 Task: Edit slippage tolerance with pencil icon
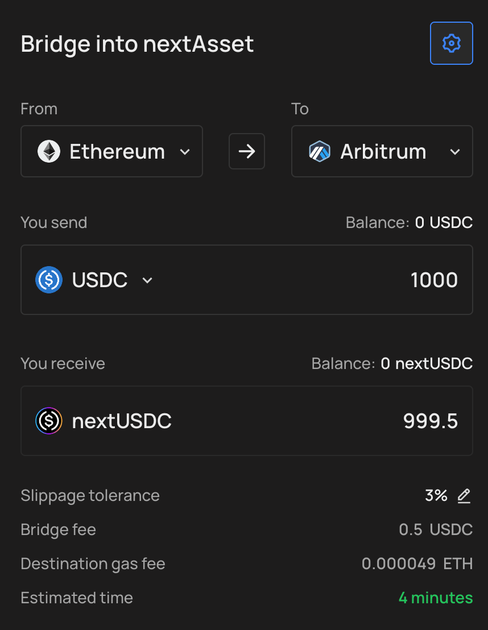(464, 496)
